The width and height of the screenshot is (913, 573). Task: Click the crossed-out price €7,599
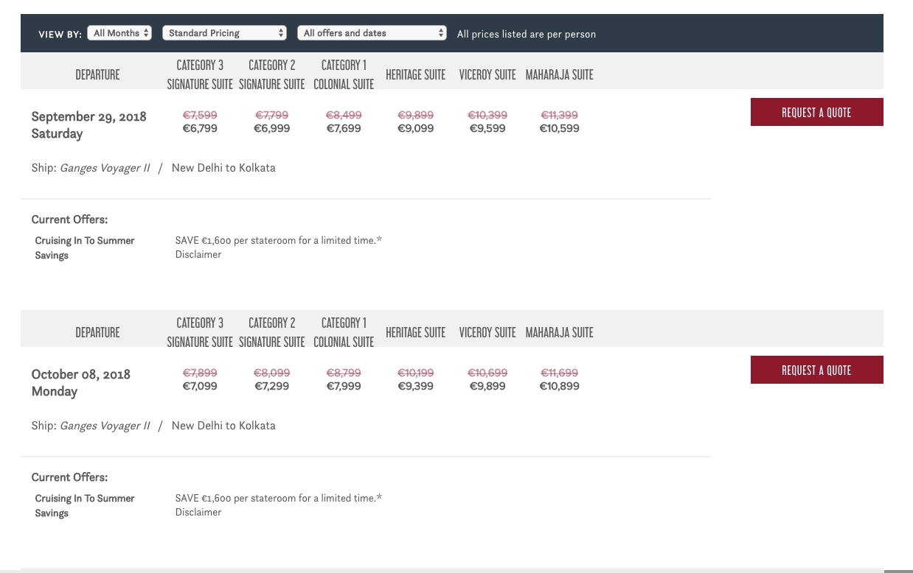(x=200, y=115)
